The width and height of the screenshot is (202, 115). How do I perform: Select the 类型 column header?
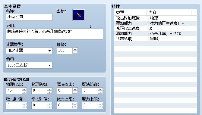click(130, 12)
